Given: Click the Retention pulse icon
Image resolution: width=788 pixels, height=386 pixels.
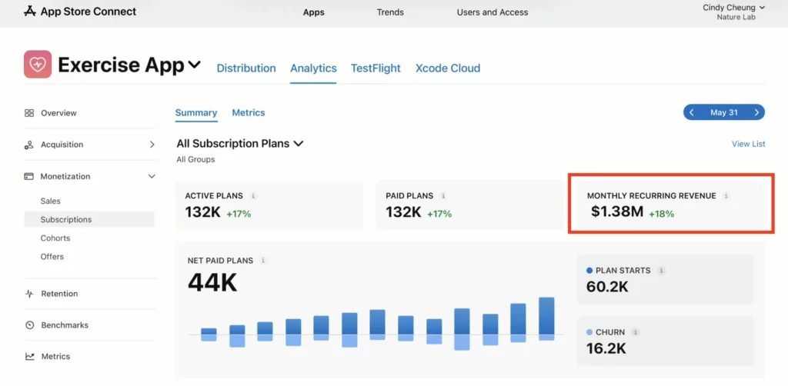Looking at the screenshot, I should [x=29, y=294].
